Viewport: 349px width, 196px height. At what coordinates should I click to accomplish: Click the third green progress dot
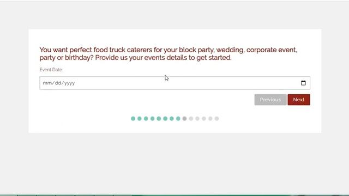click(146, 119)
